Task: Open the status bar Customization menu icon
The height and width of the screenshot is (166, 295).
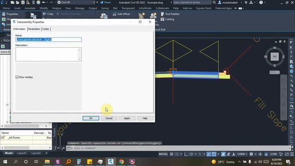Action: coord(292,154)
